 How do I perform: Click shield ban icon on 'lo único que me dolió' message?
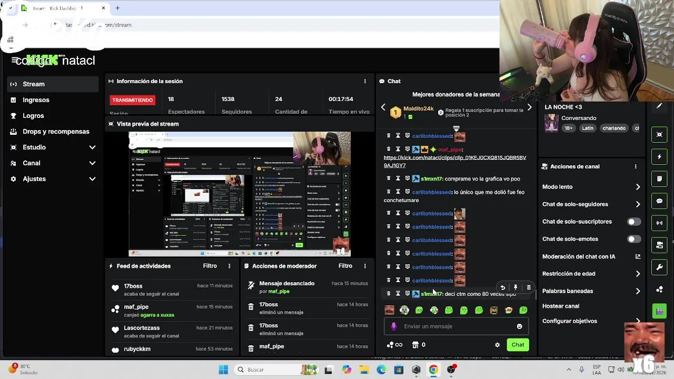(x=407, y=192)
